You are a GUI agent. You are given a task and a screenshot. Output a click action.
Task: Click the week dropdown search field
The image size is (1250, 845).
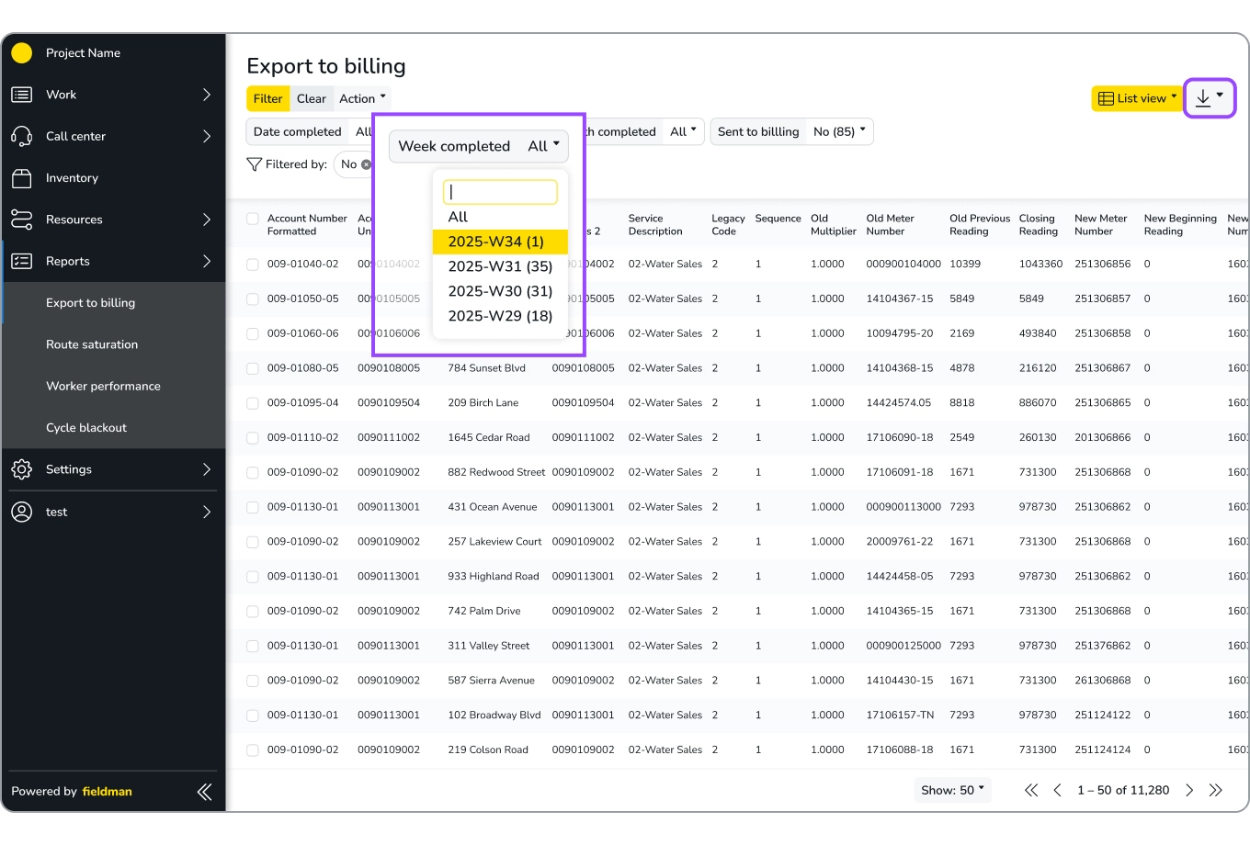[500, 192]
